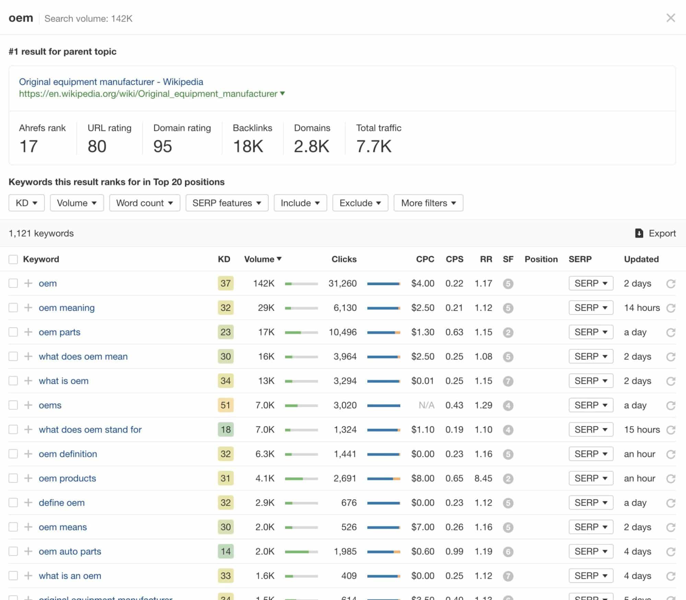
Task: Open SERP dropdown for 'oem' row
Action: [x=591, y=283]
